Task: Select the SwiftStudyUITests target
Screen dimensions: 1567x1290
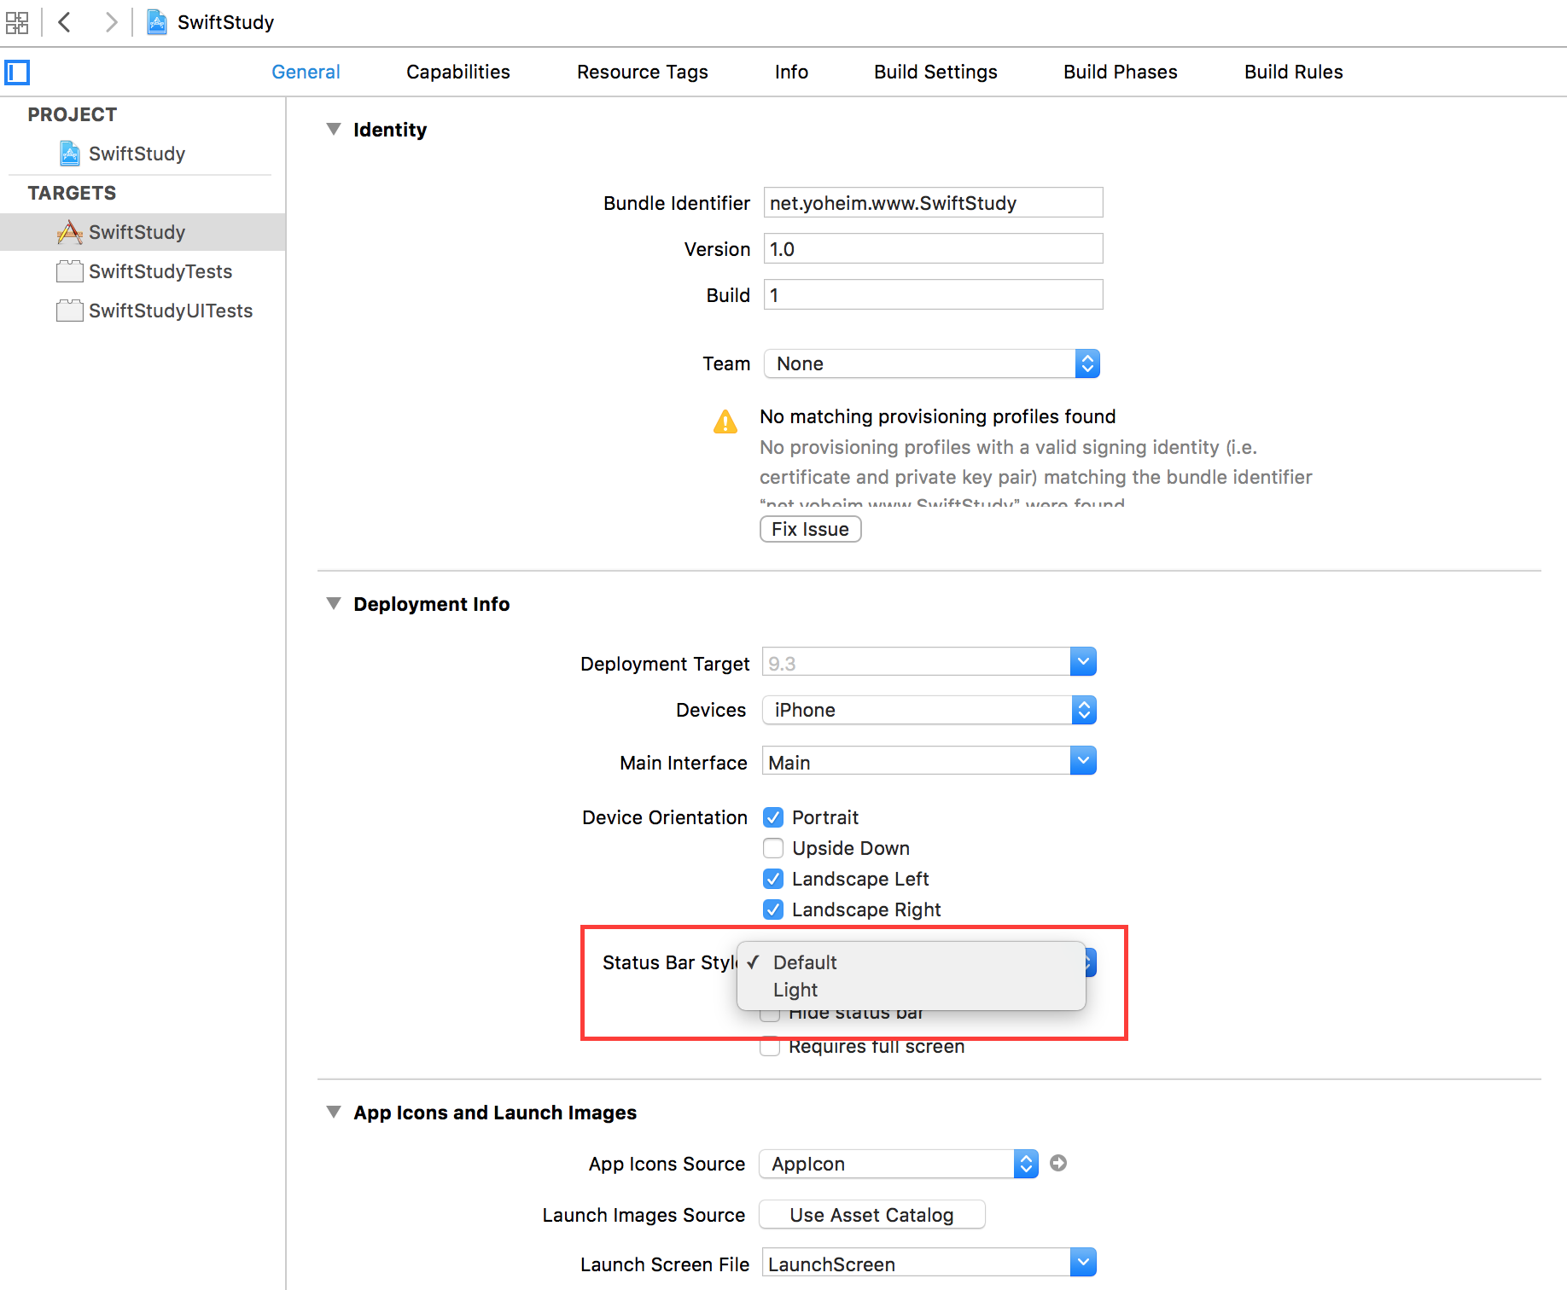Action: tap(143, 311)
